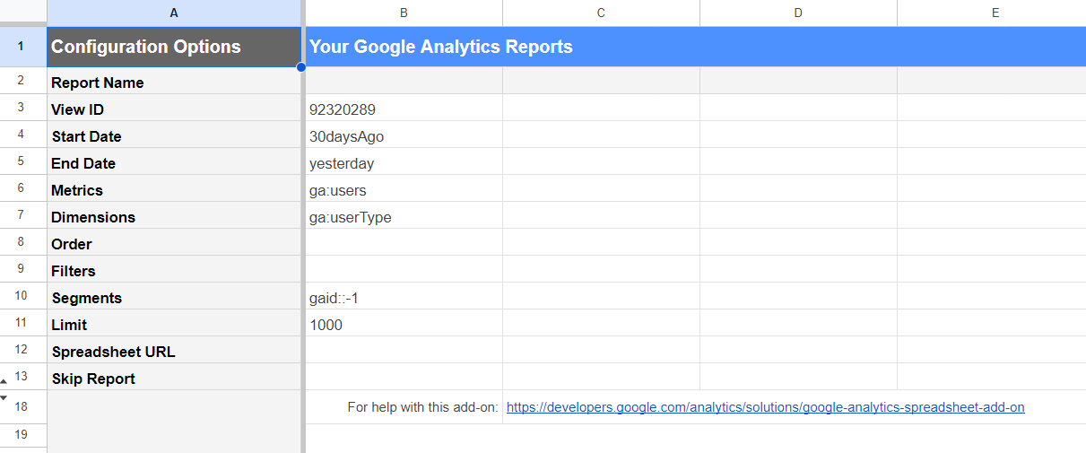The image size is (1086, 453).
Task: Click the Order label cell
Action: point(174,244)
